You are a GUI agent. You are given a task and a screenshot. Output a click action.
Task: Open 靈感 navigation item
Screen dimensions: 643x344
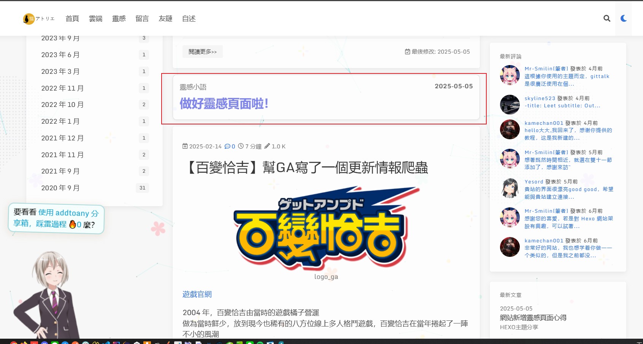click(119, 18)
